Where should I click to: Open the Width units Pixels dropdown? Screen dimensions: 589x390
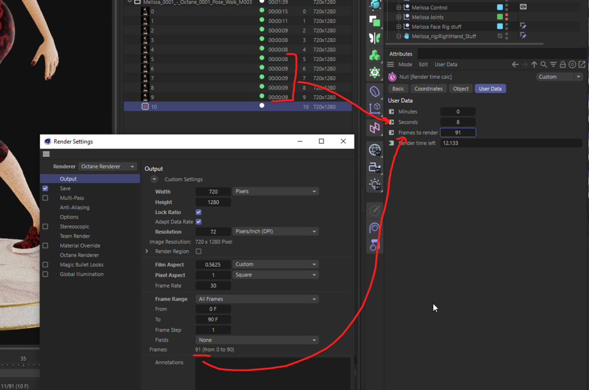point(275,191)
